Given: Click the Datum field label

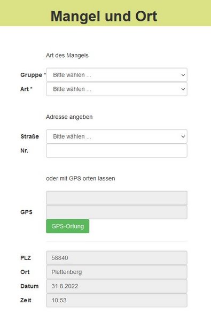Looking at the screenshot, I should tap(29, 286).
